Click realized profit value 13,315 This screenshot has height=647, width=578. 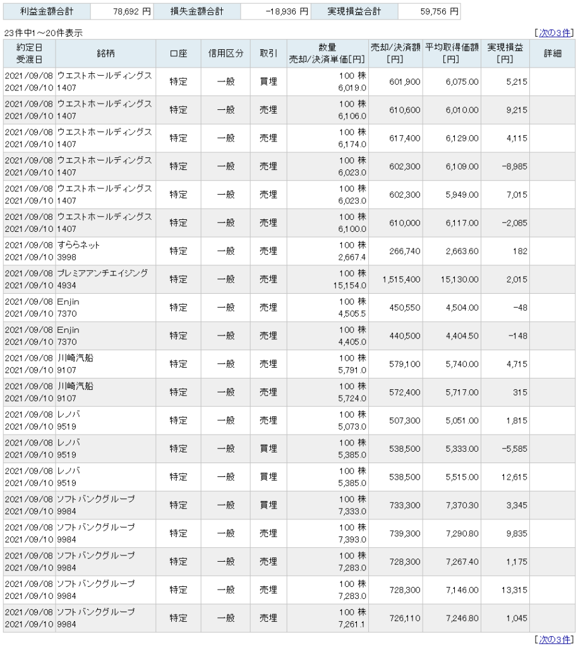click(514, 590)
